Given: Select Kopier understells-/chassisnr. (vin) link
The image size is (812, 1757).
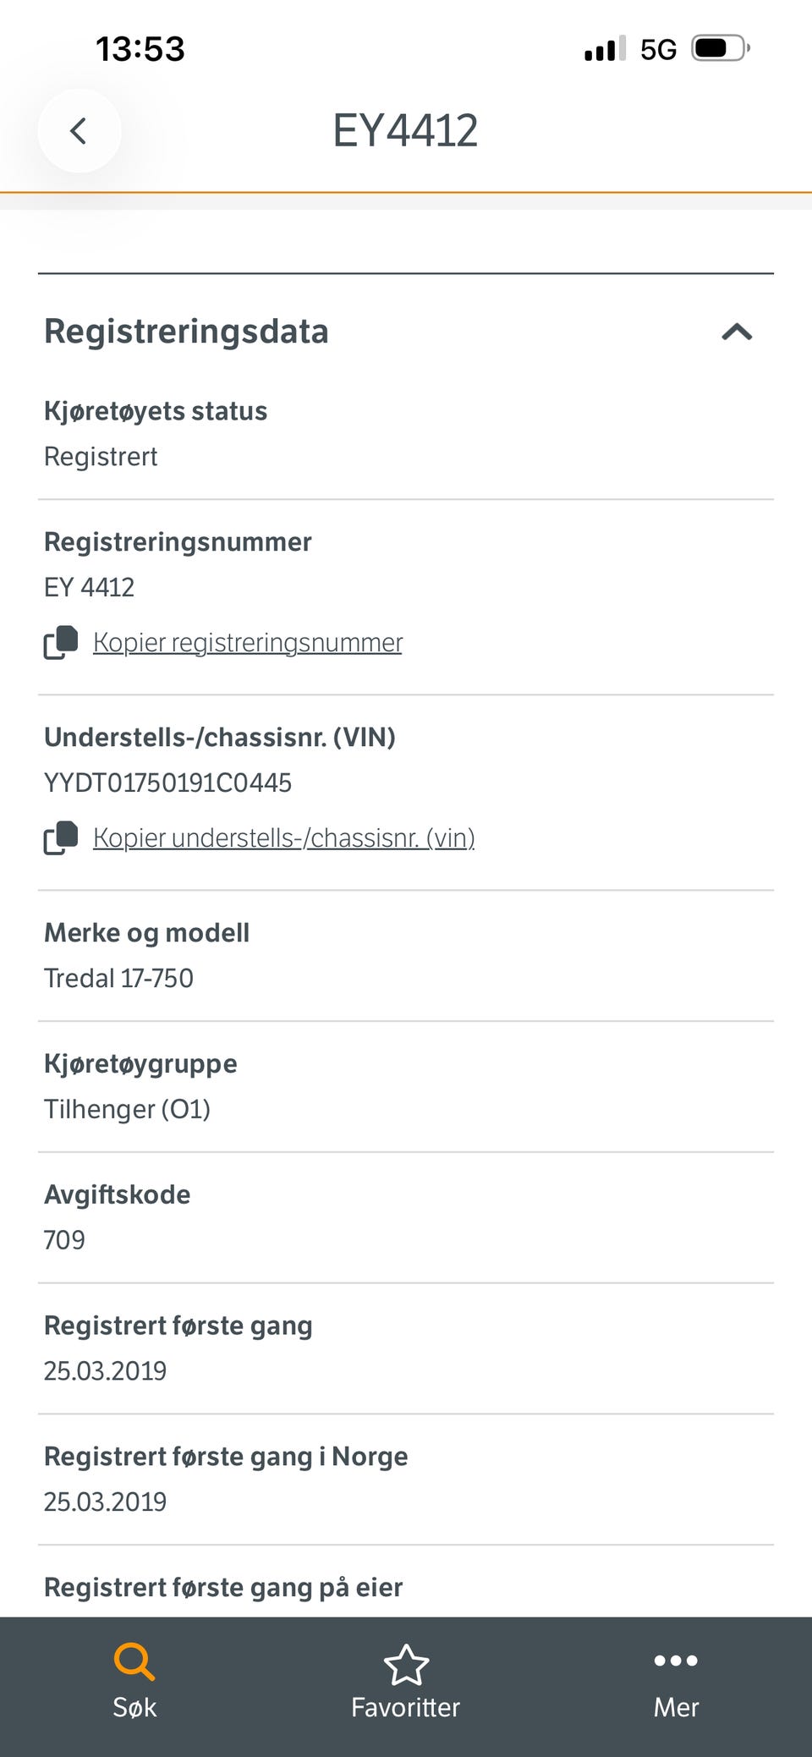Looking at the screenshot, I should tap(284, 838).
